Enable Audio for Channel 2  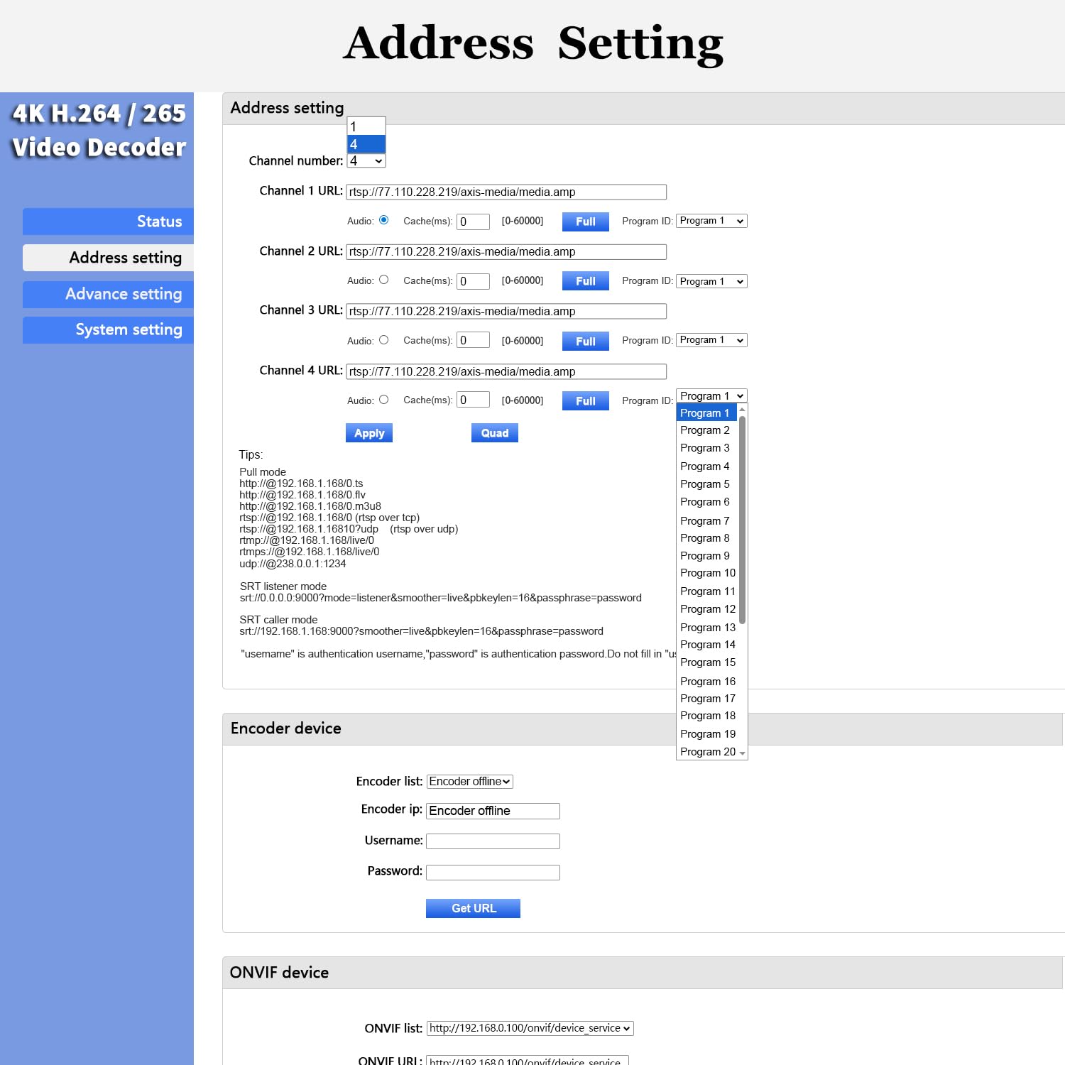(384, 280)
